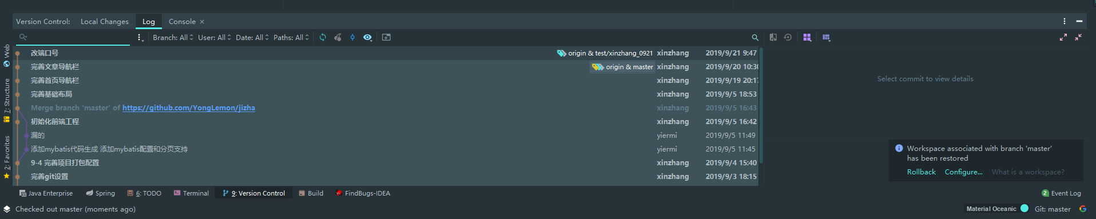Go to hash/branch/tag icon
This screenshot has height=219, width=1096.
point(353,37)
